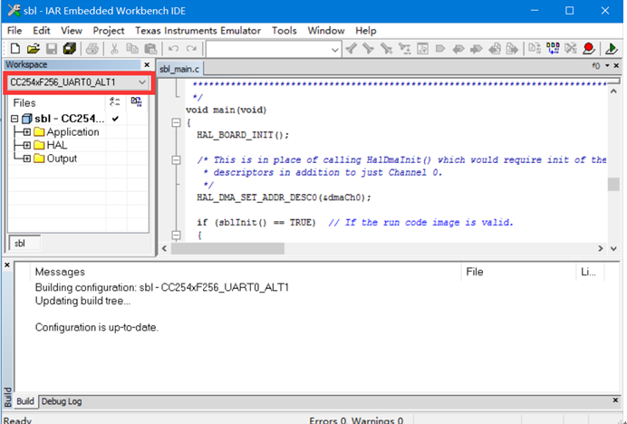
Task: Start Download and Debug green arrow
Action: pos(612,49)
